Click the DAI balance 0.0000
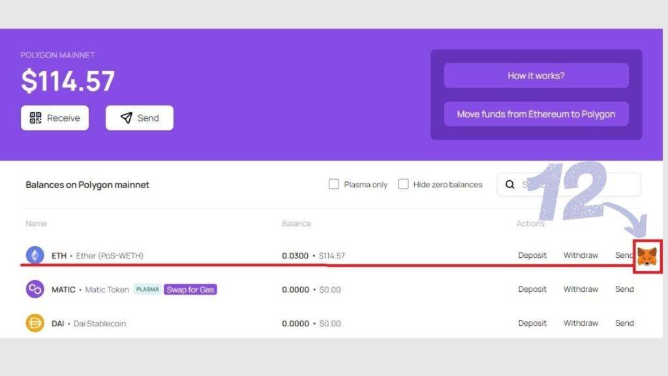 pos(296,324)
